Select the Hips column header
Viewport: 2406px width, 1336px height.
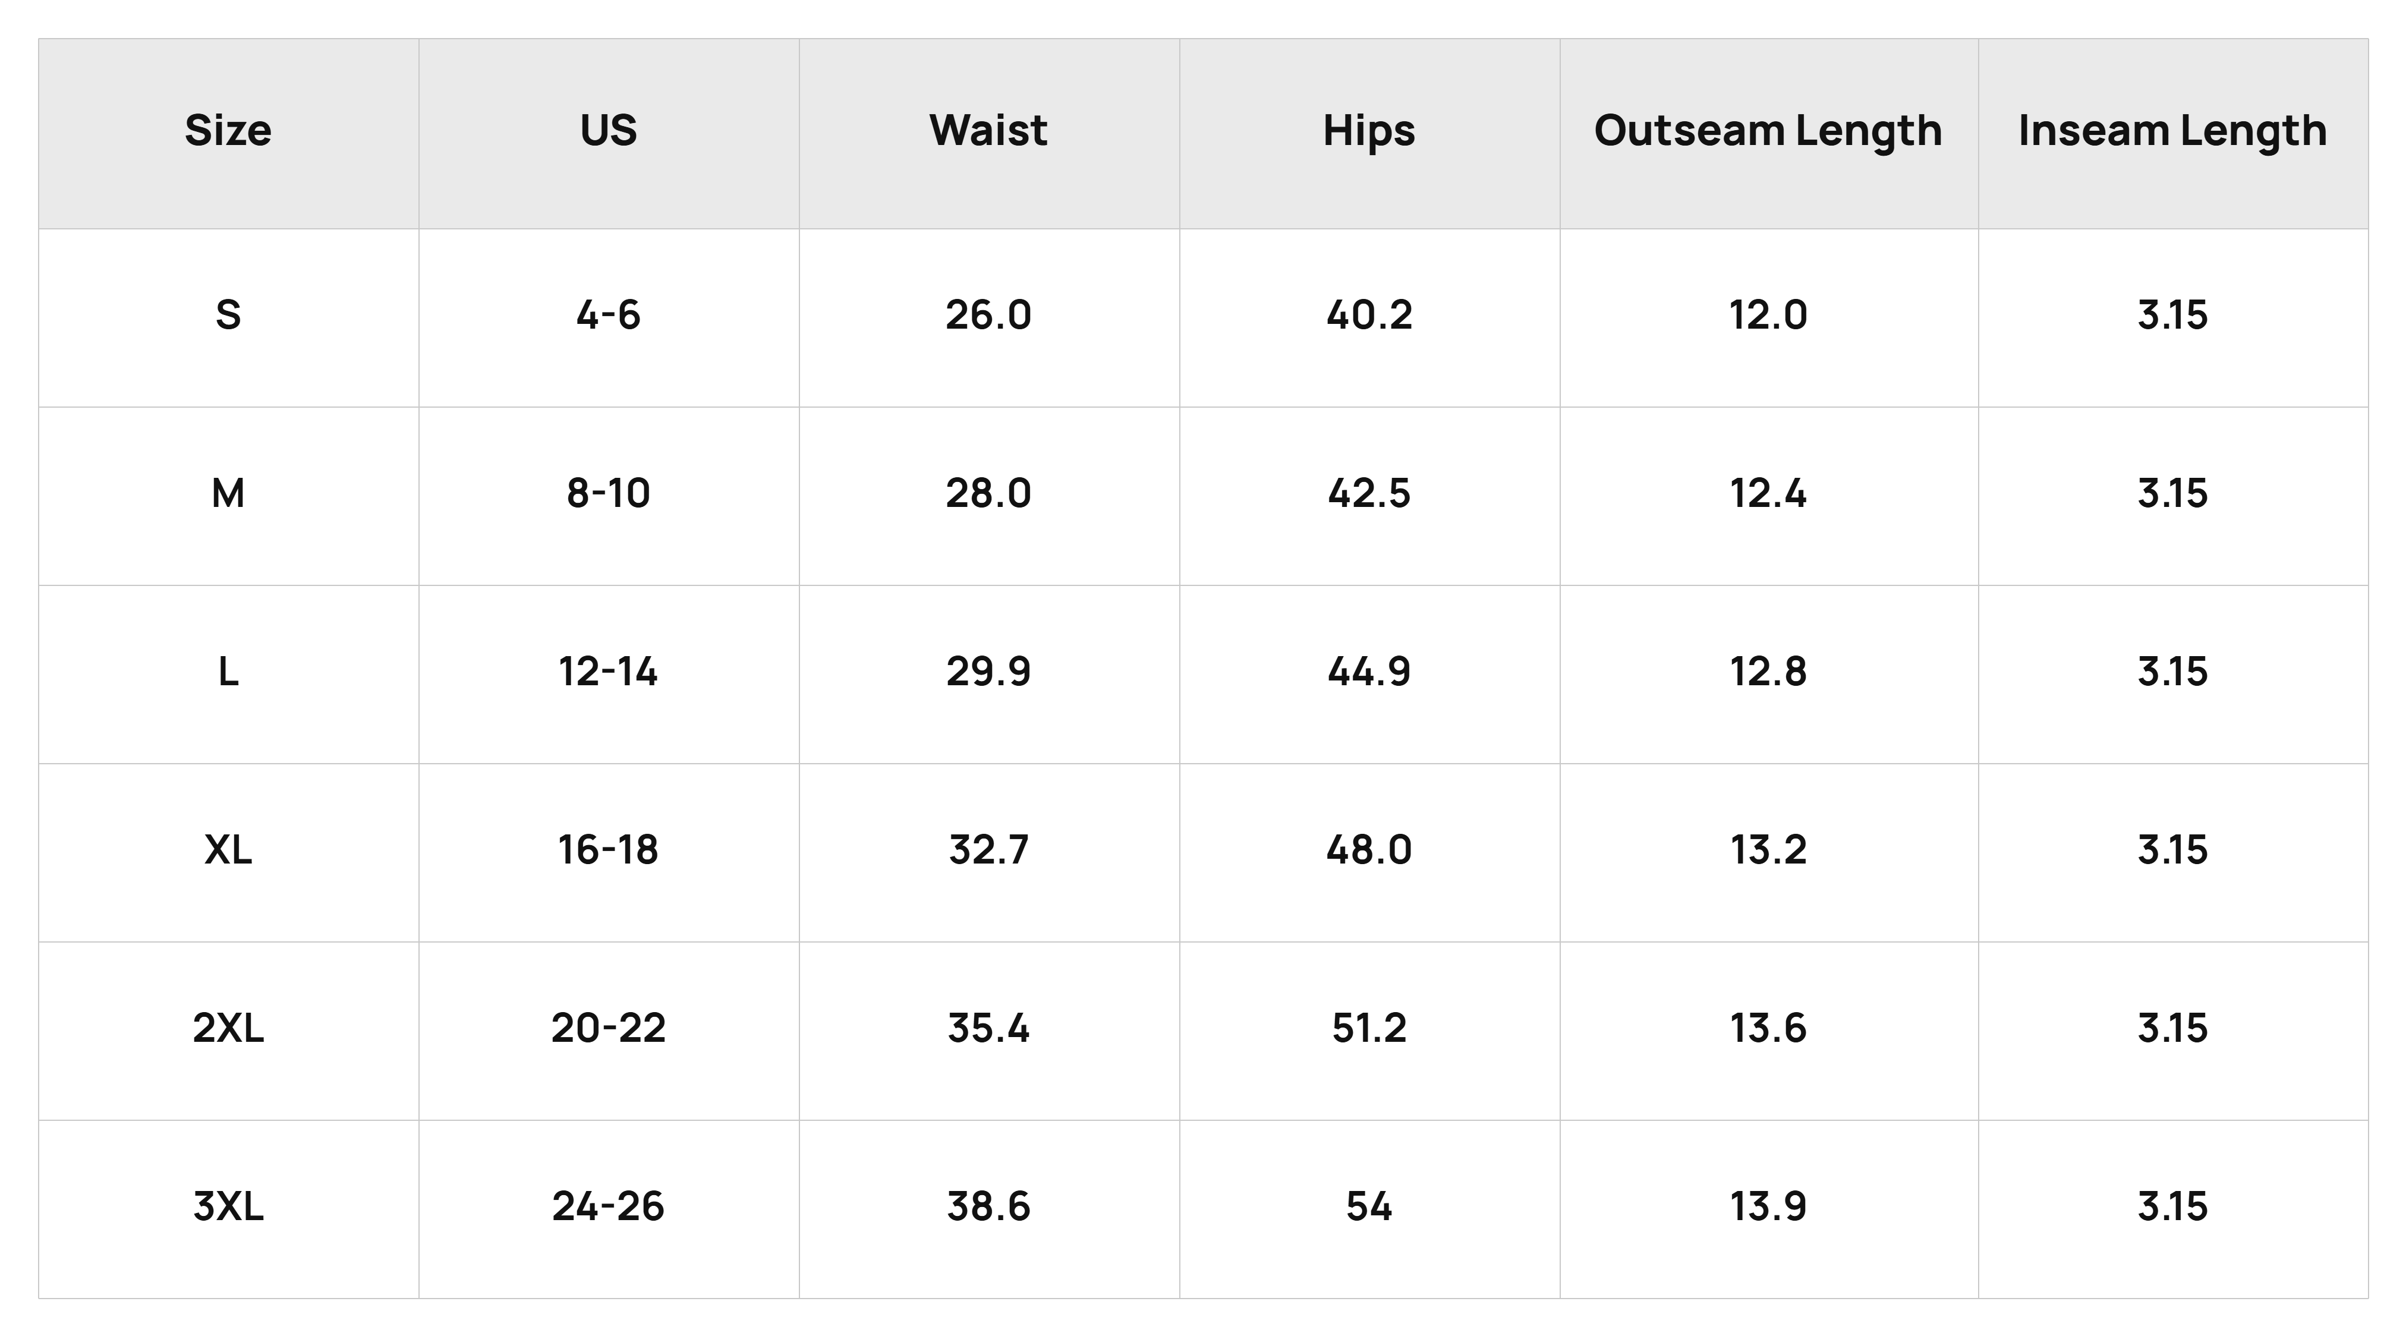point(1369,132)
